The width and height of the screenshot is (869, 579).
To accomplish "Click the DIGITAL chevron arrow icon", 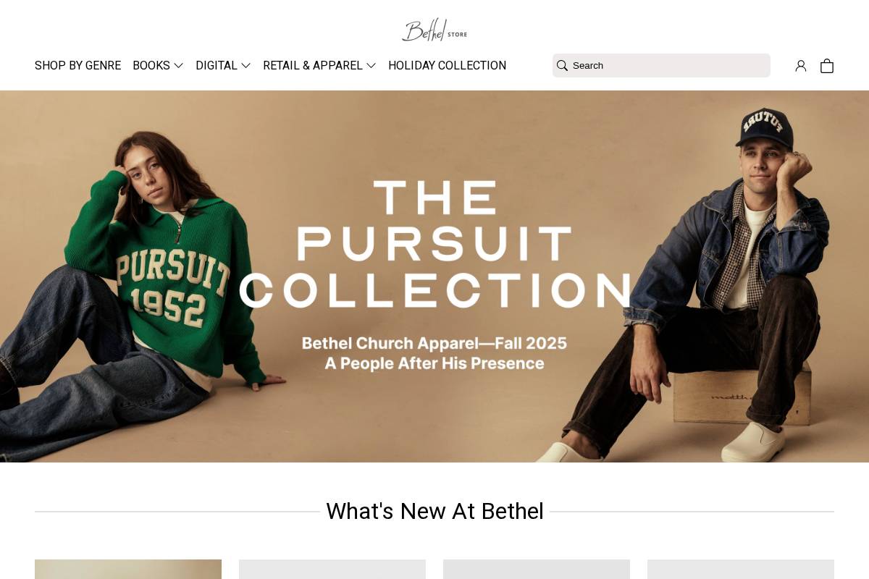I will point(245,66).
